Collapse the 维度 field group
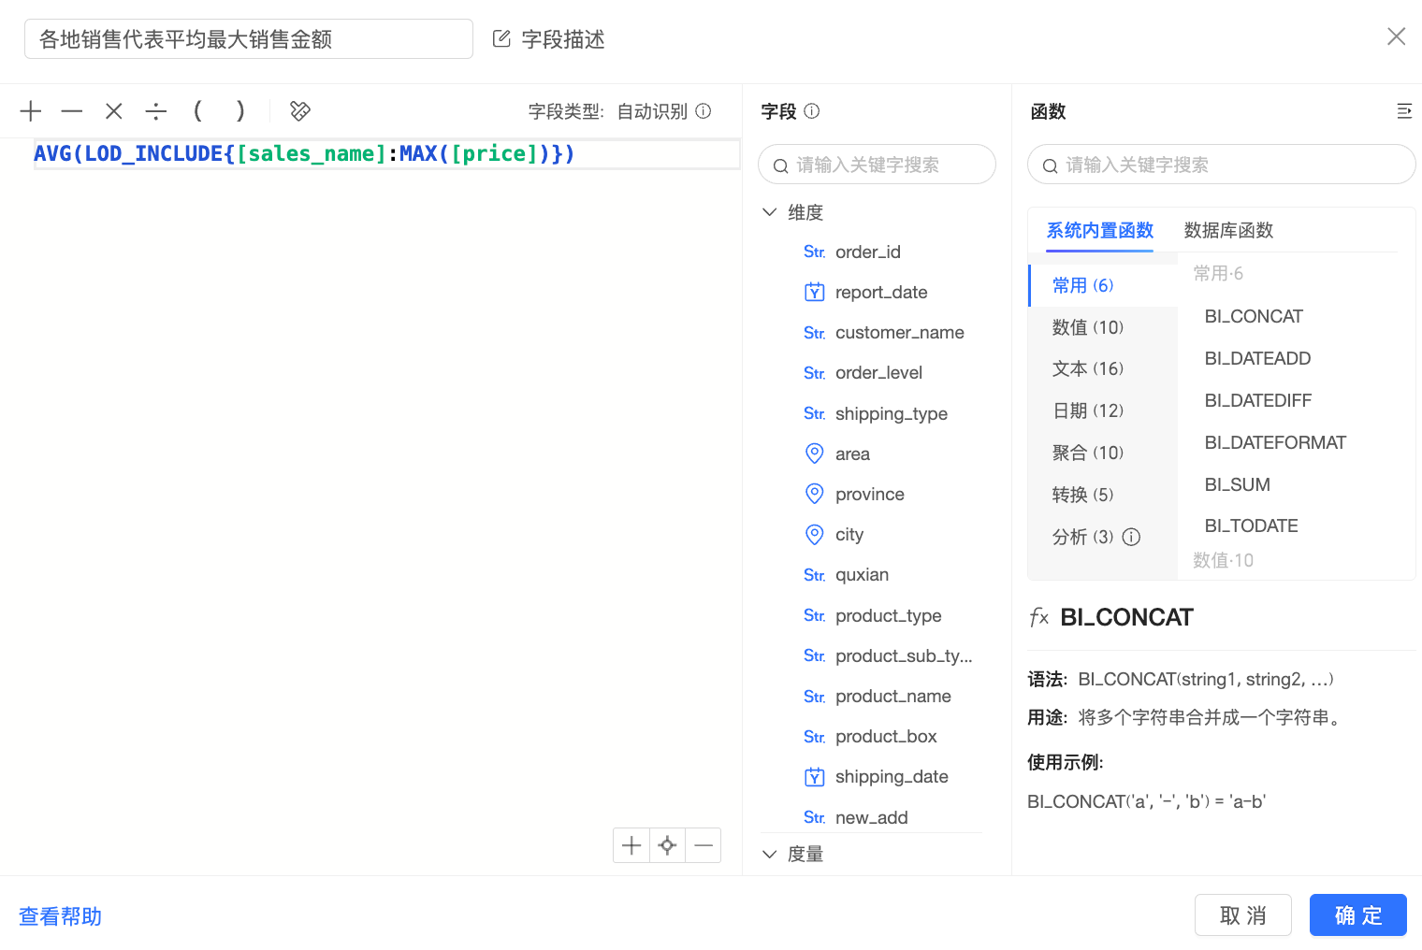The height and width of the screenshot is (950, 1422). (769, 212)
